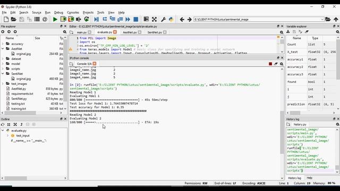The width and height of the screenshot is (340, 191).
Task: Open the Consoles menu
Action: click(x=73, y=13)
